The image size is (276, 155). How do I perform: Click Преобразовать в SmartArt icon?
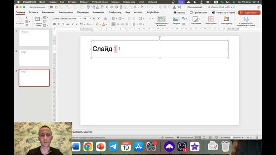click(160, 19)
